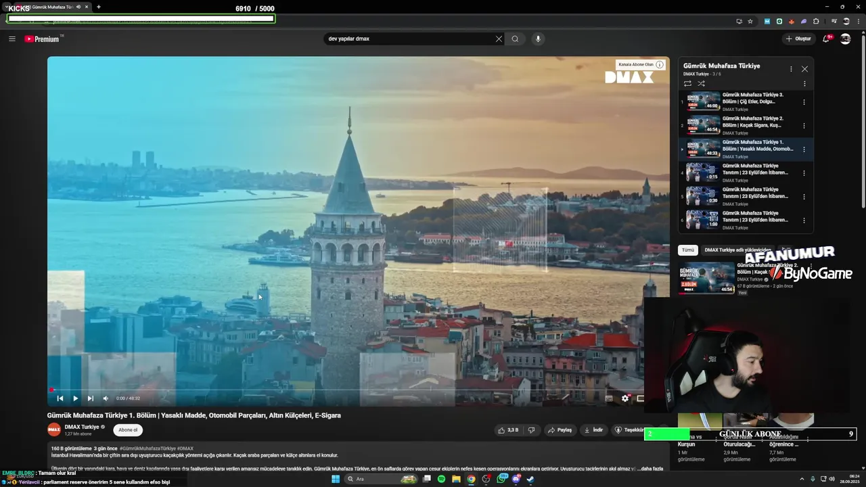Open options for 1. Bölüm playlist item
This screenshot has width=866, height=487.
pos(804,149)
